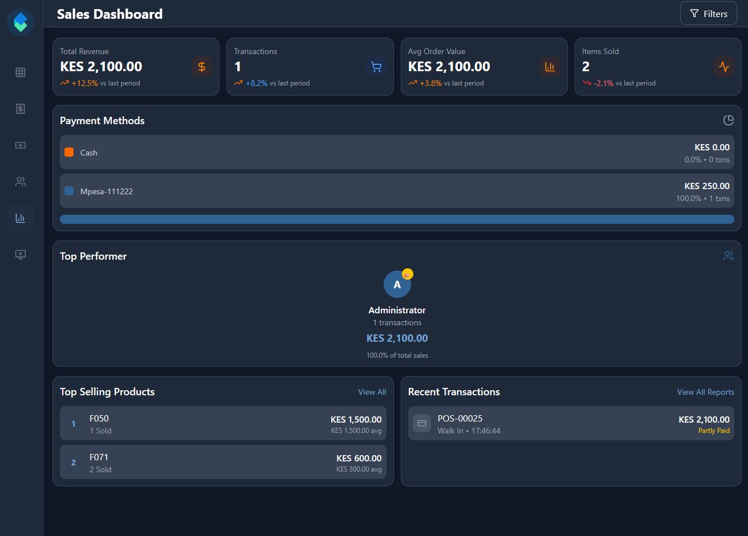The height and width of the screenshot is (536, 748).
Task: Click the 'Partly Paid' status label
Action: tap(714, 431)
